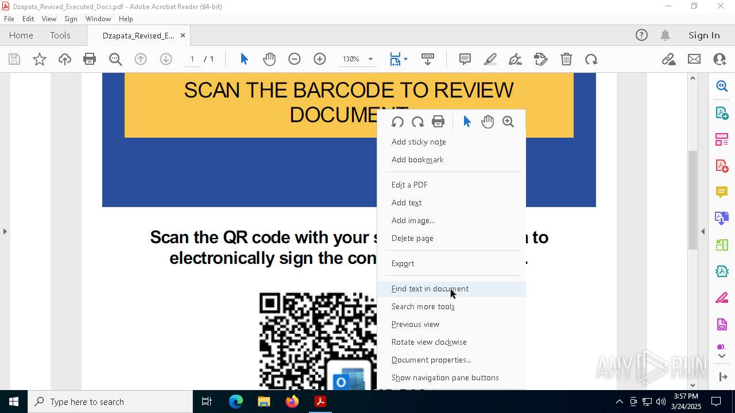Star this file as favorite
The width and height of the screenshot is (735, 413).
point(40,59)
